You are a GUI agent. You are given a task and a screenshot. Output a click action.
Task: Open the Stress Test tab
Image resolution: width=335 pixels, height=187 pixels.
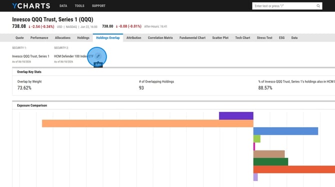(264, 38)
